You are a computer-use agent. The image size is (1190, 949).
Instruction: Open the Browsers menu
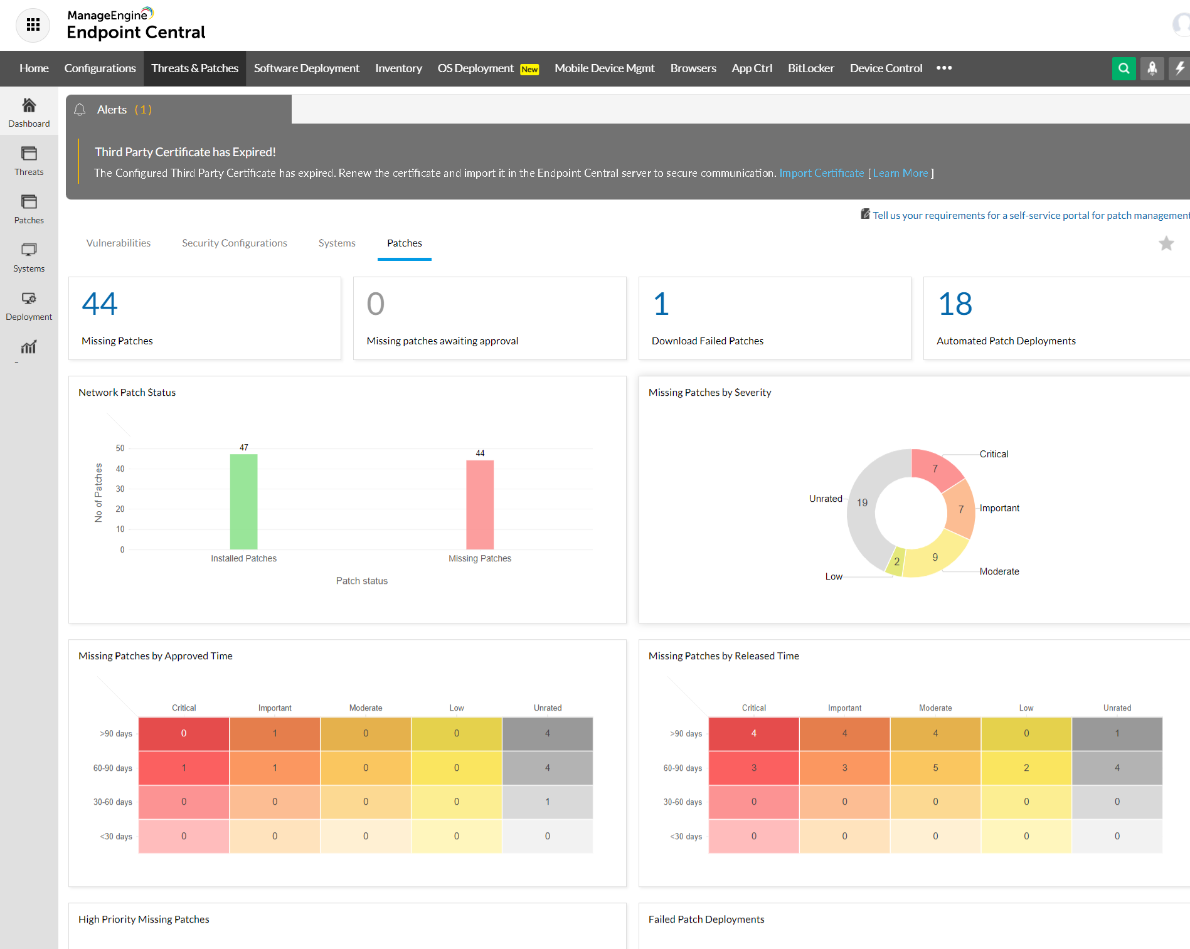[693, 68]
